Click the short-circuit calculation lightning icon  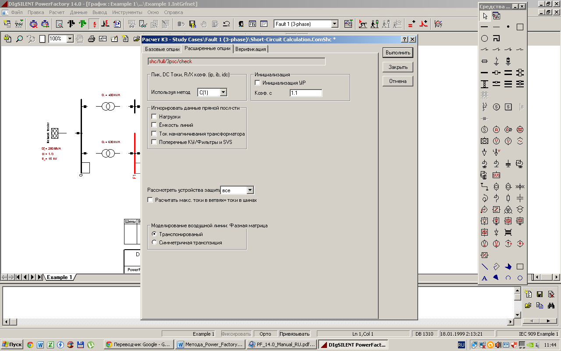click(x=94, y=24)
